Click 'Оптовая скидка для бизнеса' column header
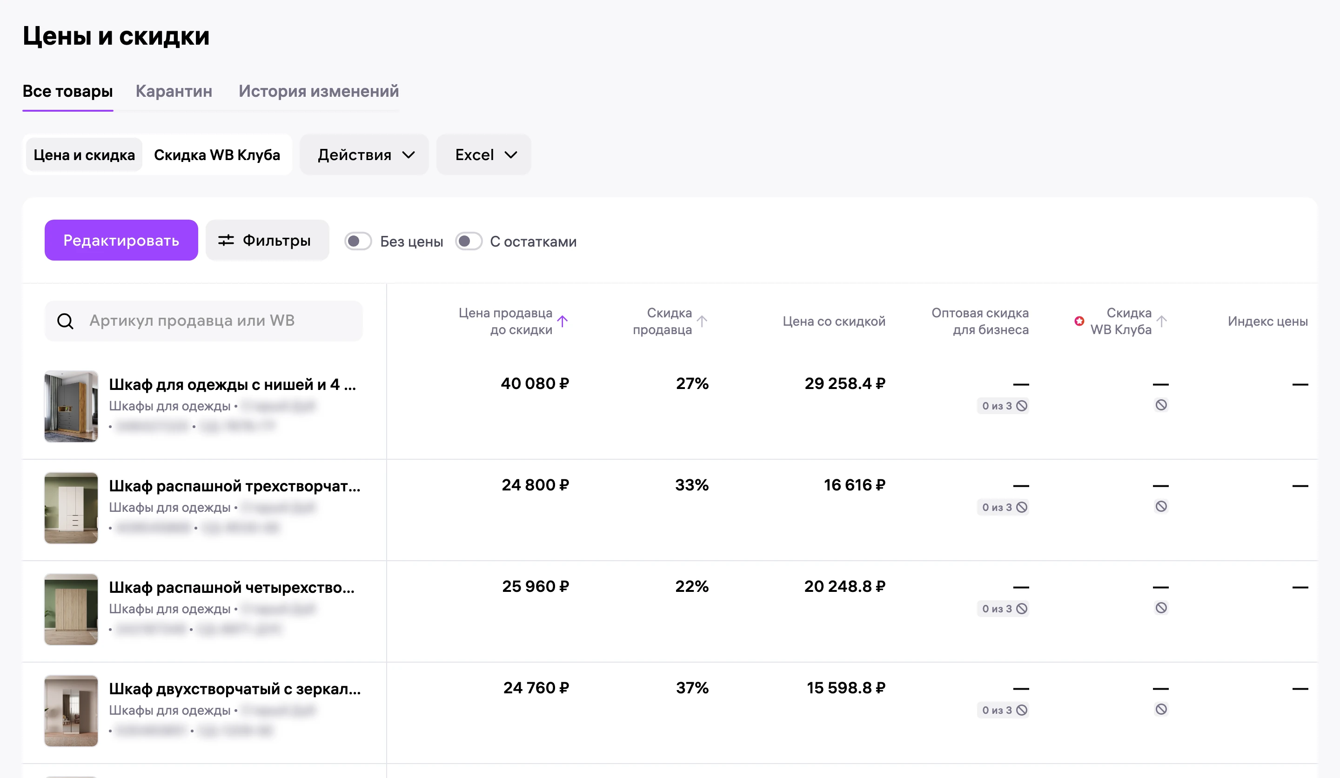 (x=980, y=321)
